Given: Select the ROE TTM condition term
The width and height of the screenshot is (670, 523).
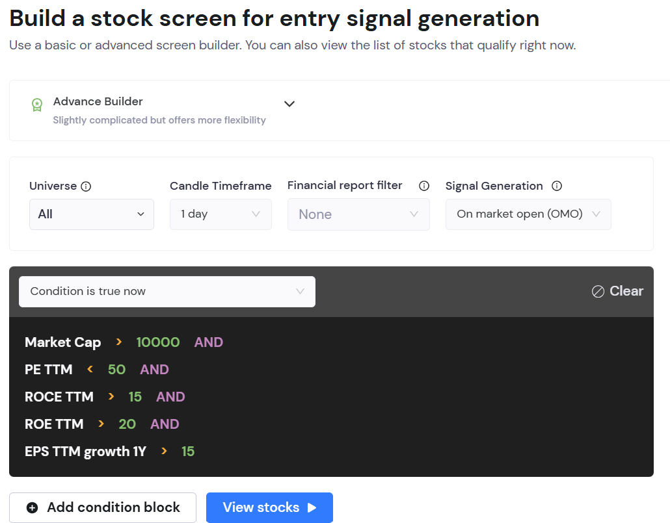Looking at the screenshot, I should 54,424.
